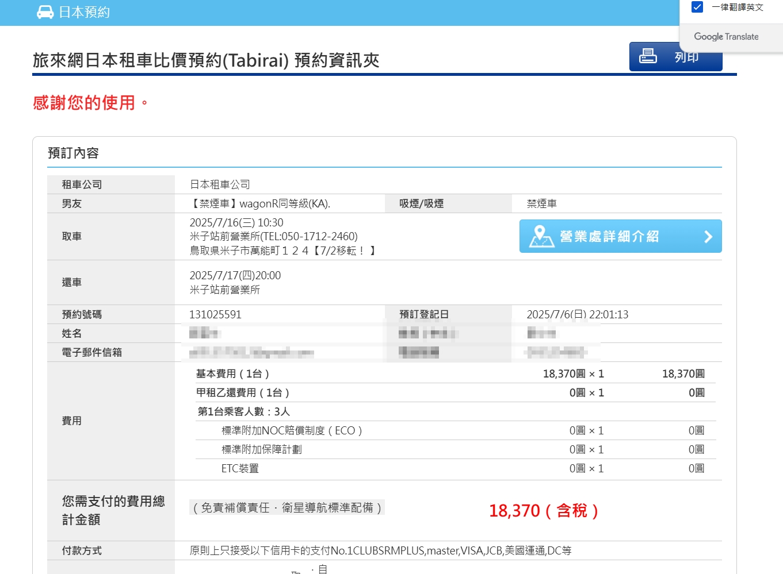783x574 pixels.
Task: Click the 日本預約 header title
Action: (x=85, y=12)
